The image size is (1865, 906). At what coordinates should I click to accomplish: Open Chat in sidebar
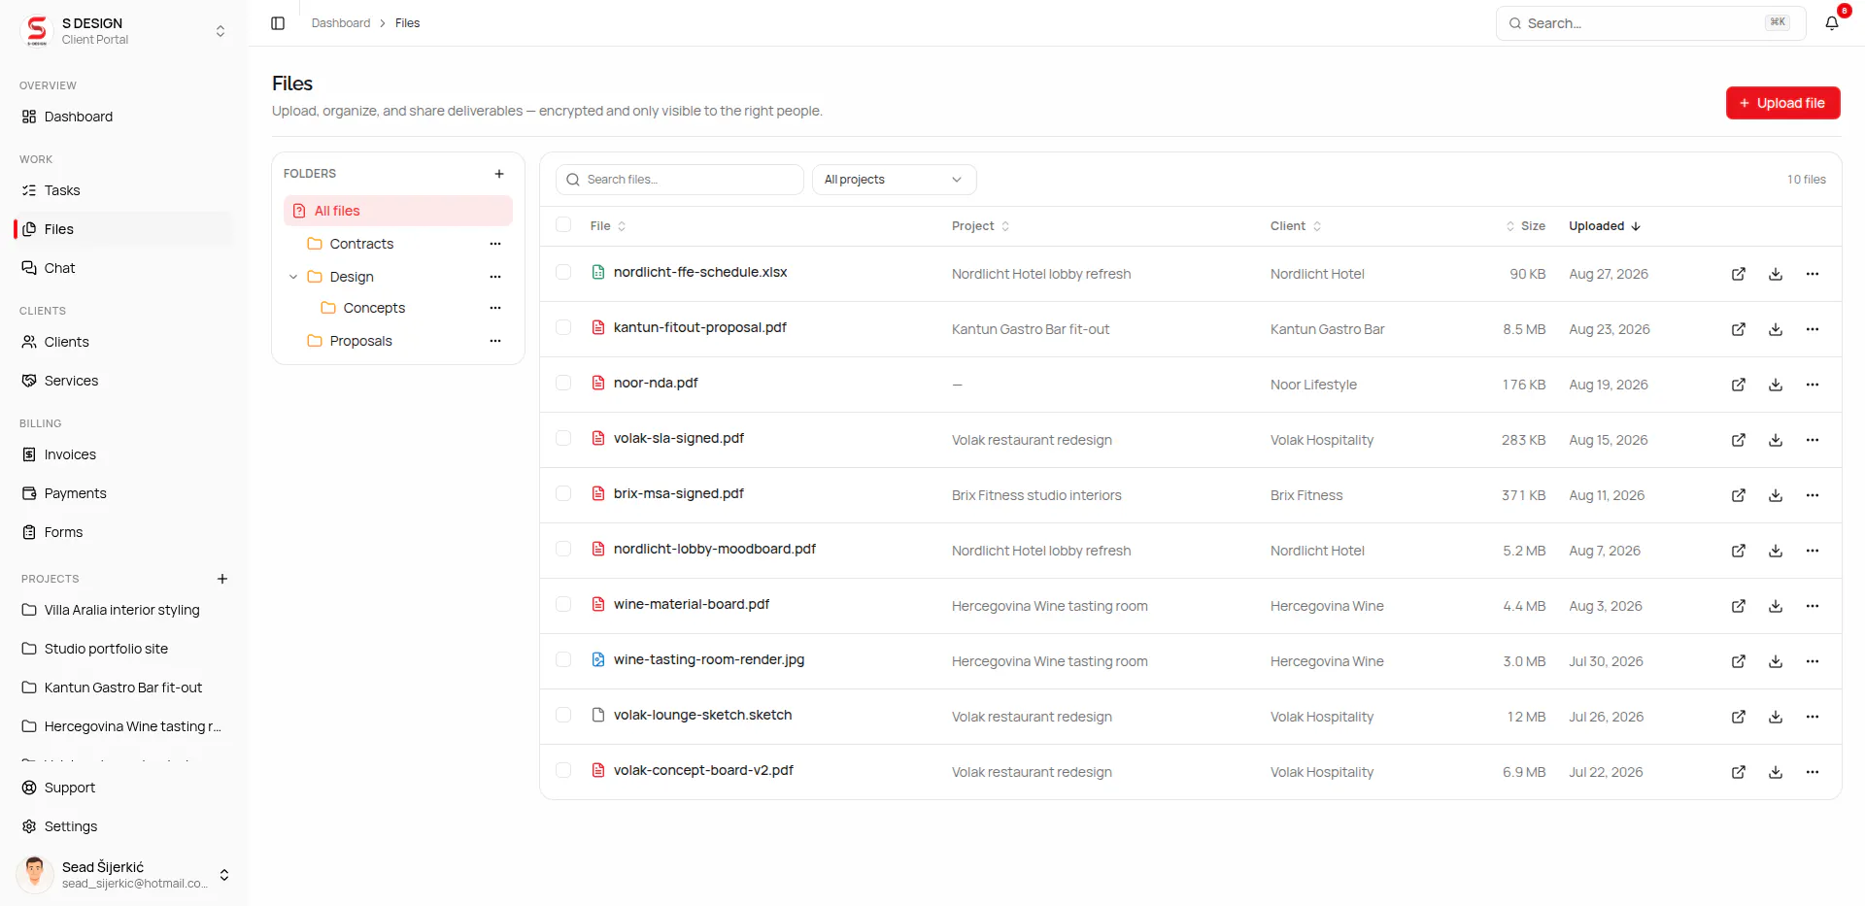[x=124, y=268]
